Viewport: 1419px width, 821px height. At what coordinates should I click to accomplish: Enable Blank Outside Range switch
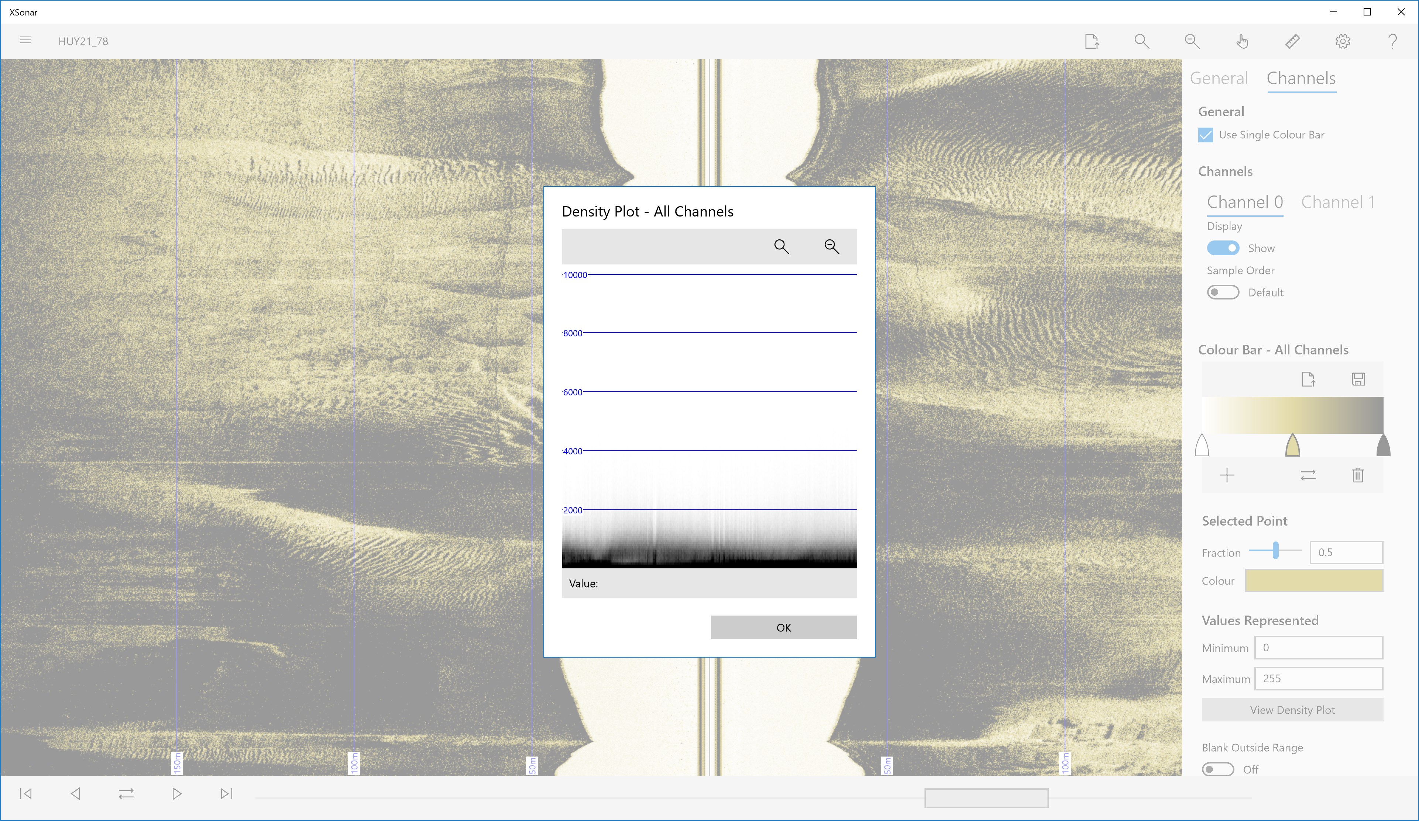click(1217, 769)
